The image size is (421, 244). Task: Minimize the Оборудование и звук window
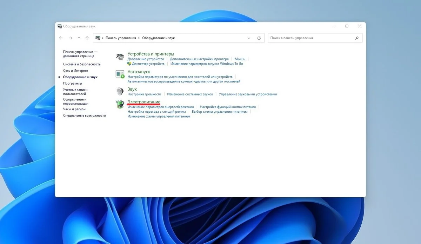point(334,26)
